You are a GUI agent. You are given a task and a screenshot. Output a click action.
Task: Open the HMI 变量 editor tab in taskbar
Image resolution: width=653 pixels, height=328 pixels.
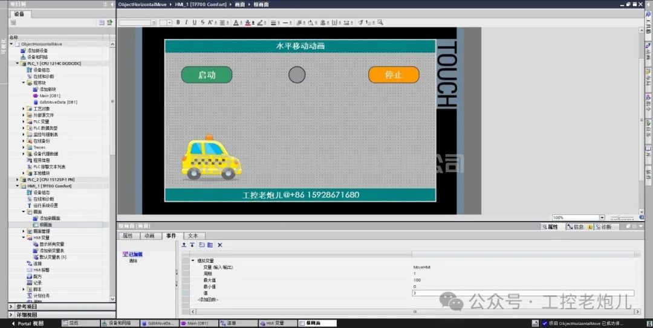(x=276, y=323)
